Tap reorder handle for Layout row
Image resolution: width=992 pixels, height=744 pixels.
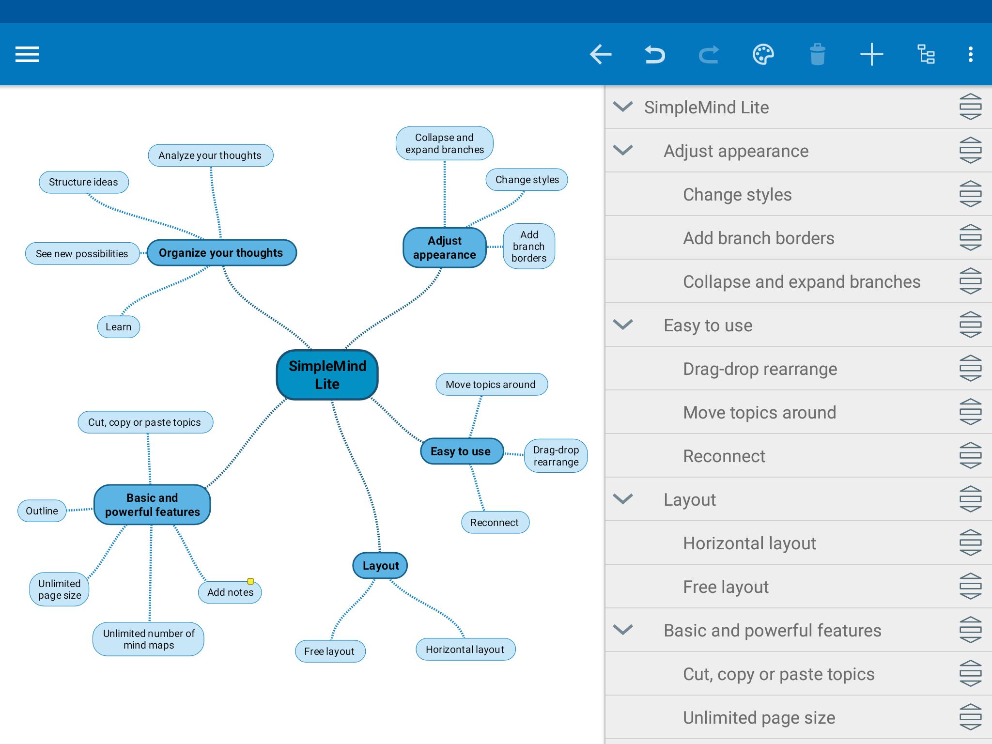point(970,499)
